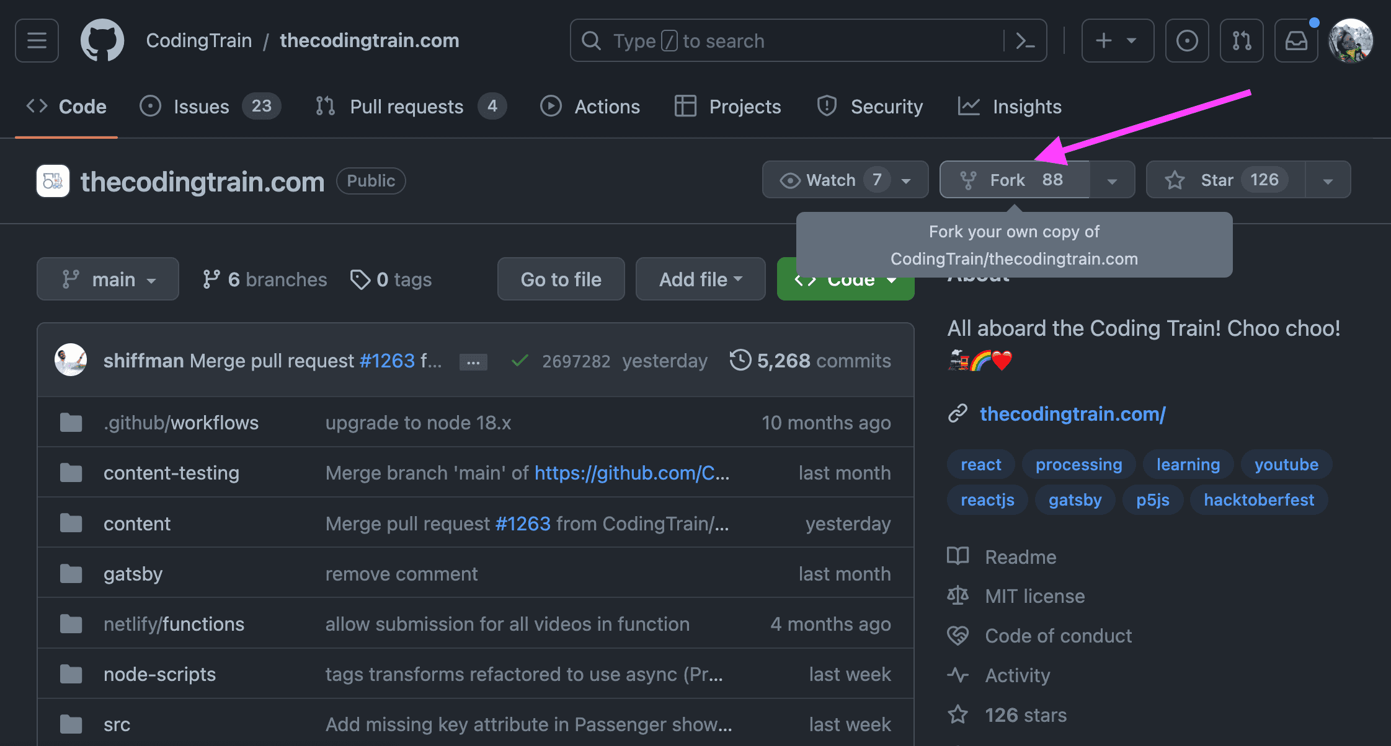Open the notifications inbox icon
The image size is (1391, 746).
click(x=1295, y=41)
